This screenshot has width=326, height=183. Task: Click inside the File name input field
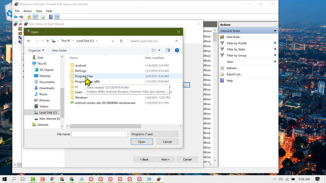[98, 134]
